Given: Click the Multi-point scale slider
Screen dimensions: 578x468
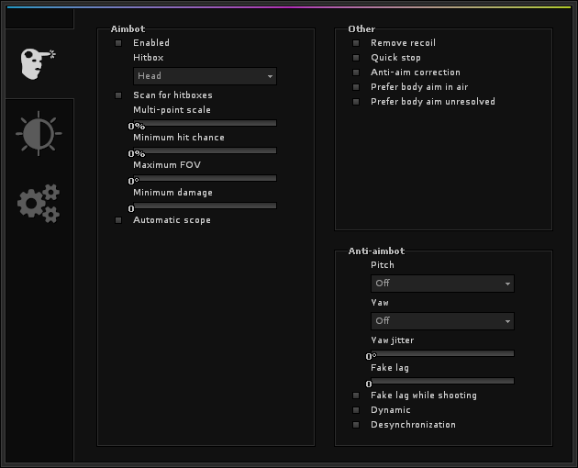Looking at the screenshot, I should click(x=205, y=122).
